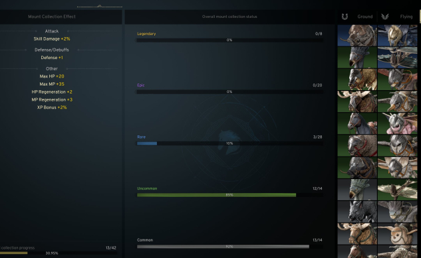Click the Legendary collection progress bar
The width and height of the screenshot is (421, 258).
[230, 40]
